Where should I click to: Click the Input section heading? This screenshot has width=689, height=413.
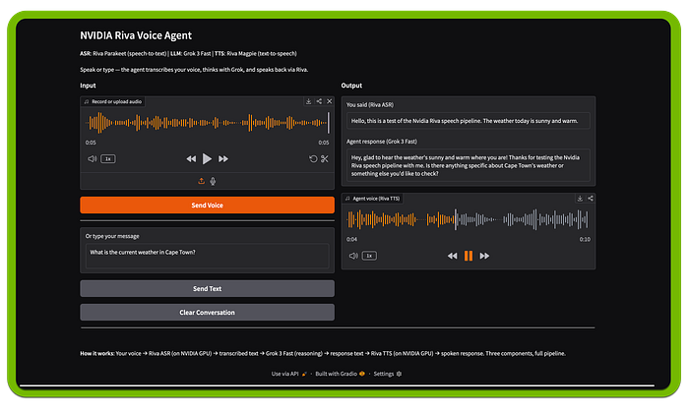(88, 86)
